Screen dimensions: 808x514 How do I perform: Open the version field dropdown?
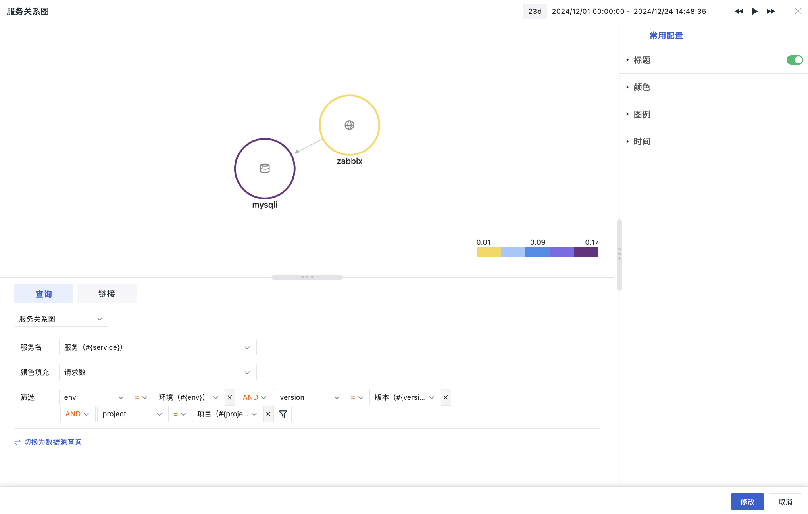tap(310, 397)
